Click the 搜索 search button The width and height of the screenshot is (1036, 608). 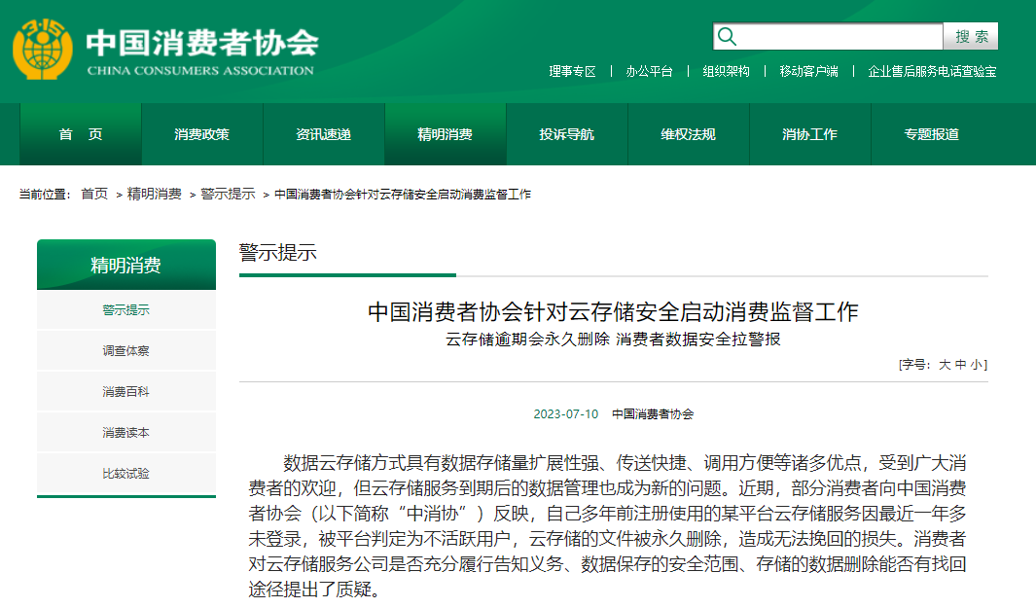[x=971, y=36]
